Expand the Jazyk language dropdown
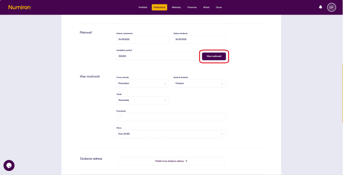 pyautogui.click(x=142, y=100)
